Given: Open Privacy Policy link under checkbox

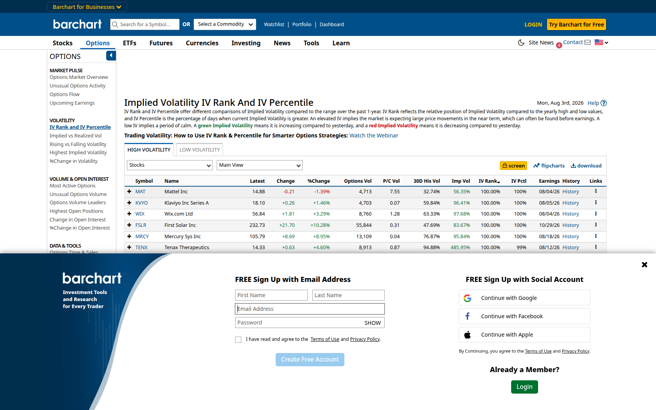Looking at the screenshot, I should pyautogui.click(x=365, y=339).
